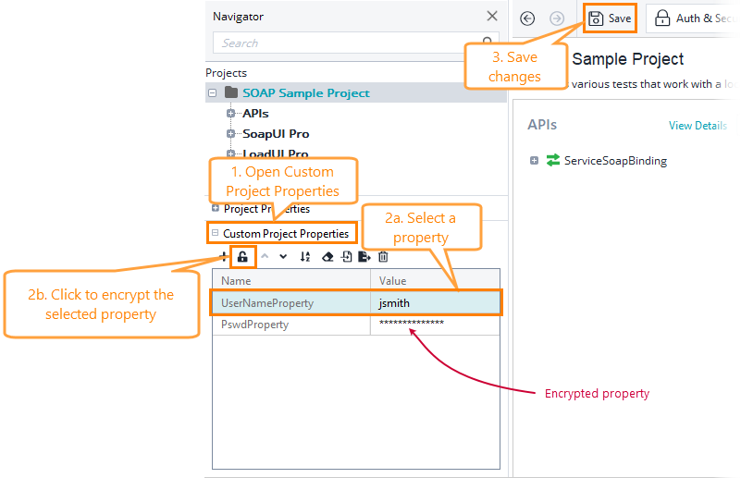Expand the SoapUI Pro tree node

[230, 134]
